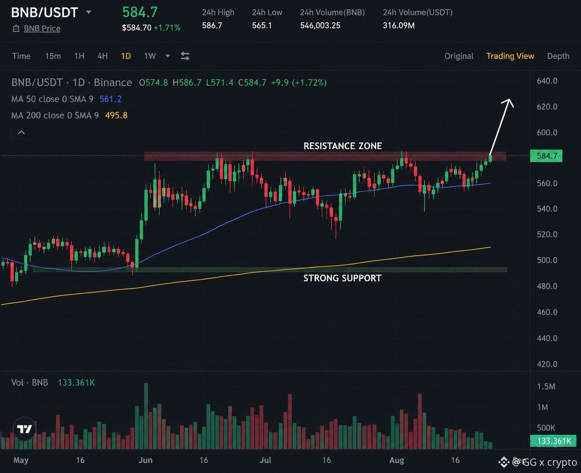Screen dimensions: 581x473
Task: Click the "540.0" price axis label
Action: [547, 209]
